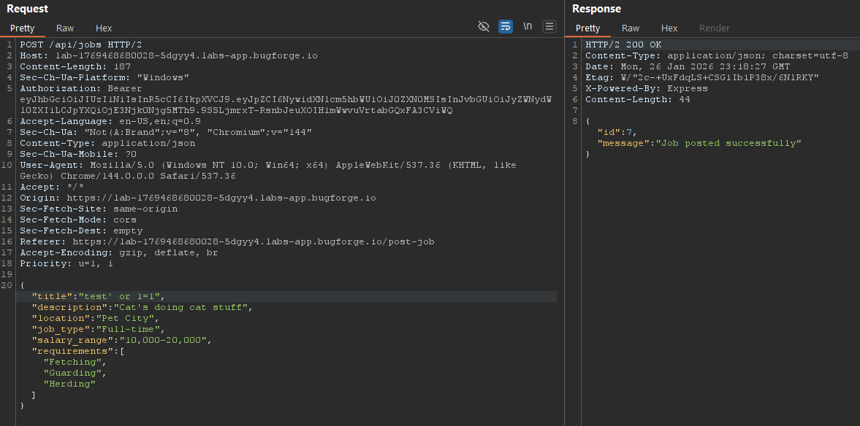
Task: Toggle the hide-inspector eye-slash icon
Action: tap(483, 26)
